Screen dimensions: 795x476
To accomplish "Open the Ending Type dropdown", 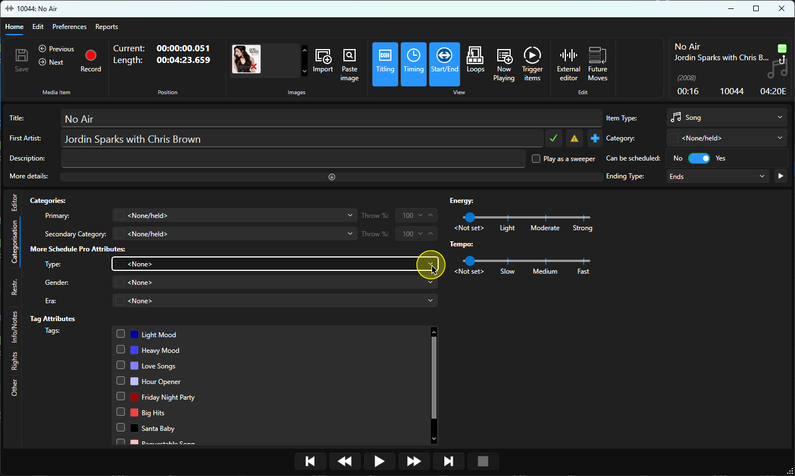I will pyautogui.click(x=718, y=176).
